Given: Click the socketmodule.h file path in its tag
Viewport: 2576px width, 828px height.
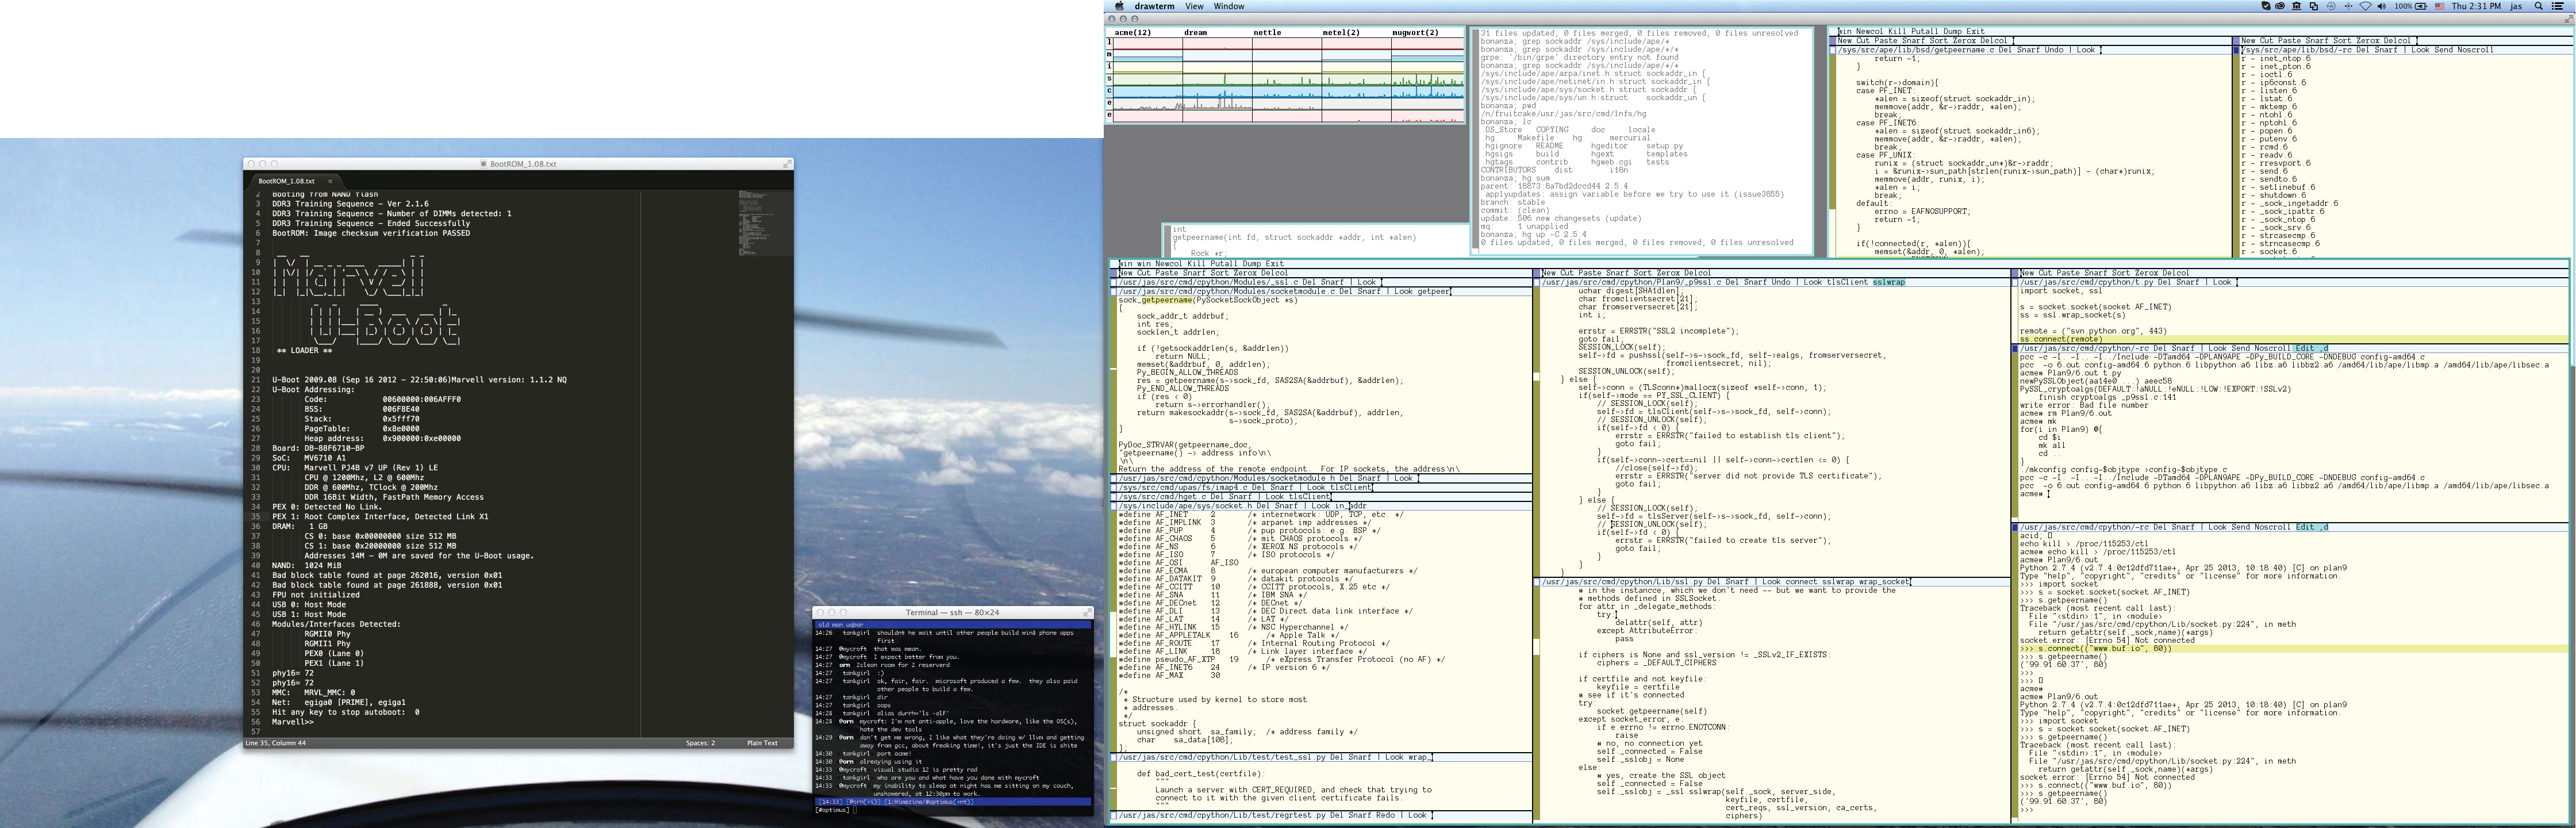Looking at the screenshot, I should 1227,478.
